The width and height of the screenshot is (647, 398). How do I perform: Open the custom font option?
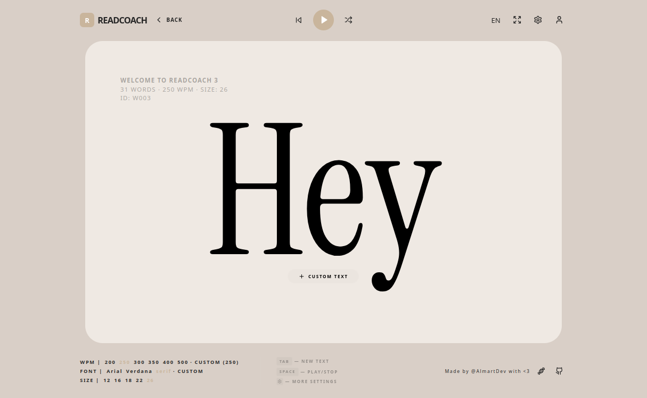click(x=190, y=371)
